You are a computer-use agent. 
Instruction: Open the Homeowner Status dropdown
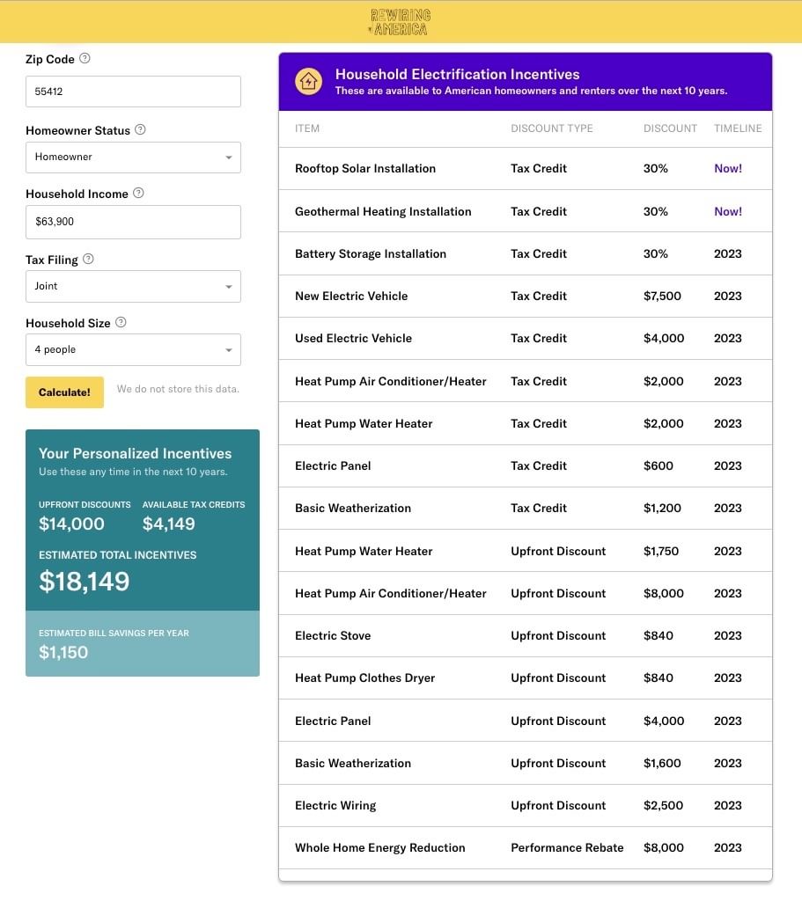tap(134, 157)
